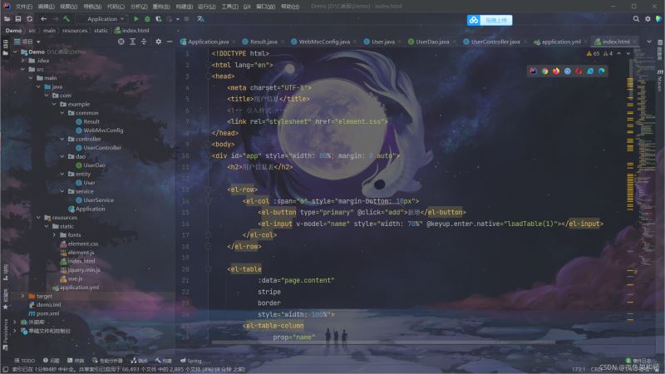Screen dimensions: 665x374
Task: Select pom.xml in project tree
Action: (44, 313)
